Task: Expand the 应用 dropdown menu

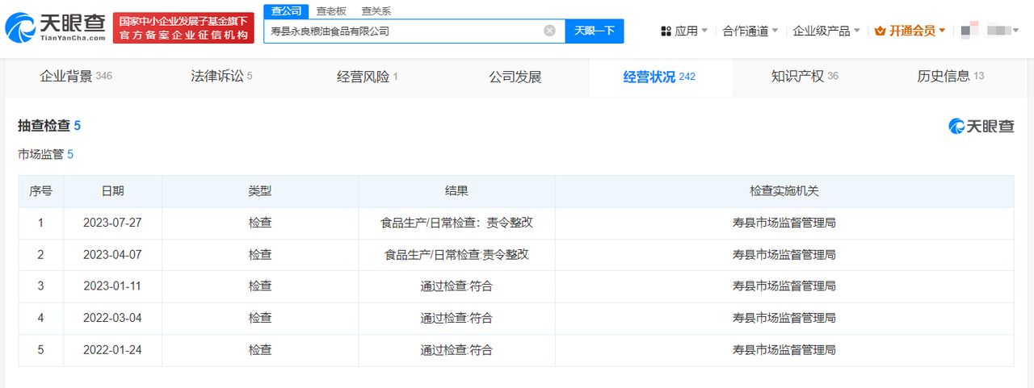Action: point(685,31)
